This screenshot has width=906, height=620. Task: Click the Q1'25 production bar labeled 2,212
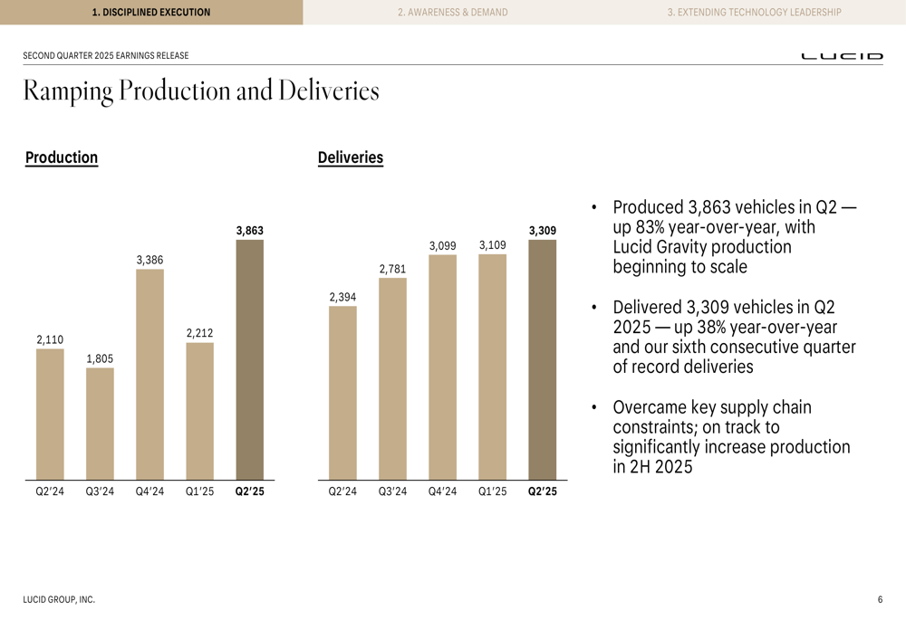[x=200, y=411]
